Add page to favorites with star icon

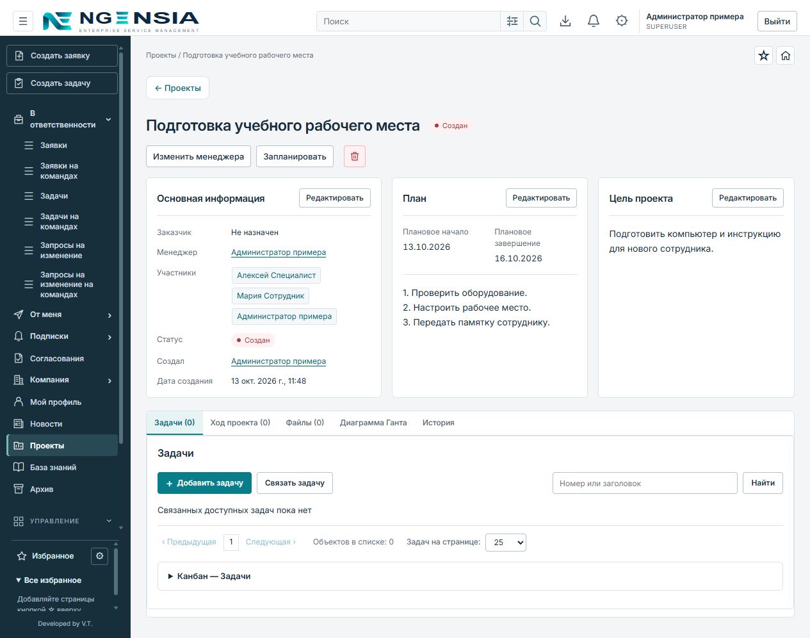pyautogui.click(x=764, y=56)
